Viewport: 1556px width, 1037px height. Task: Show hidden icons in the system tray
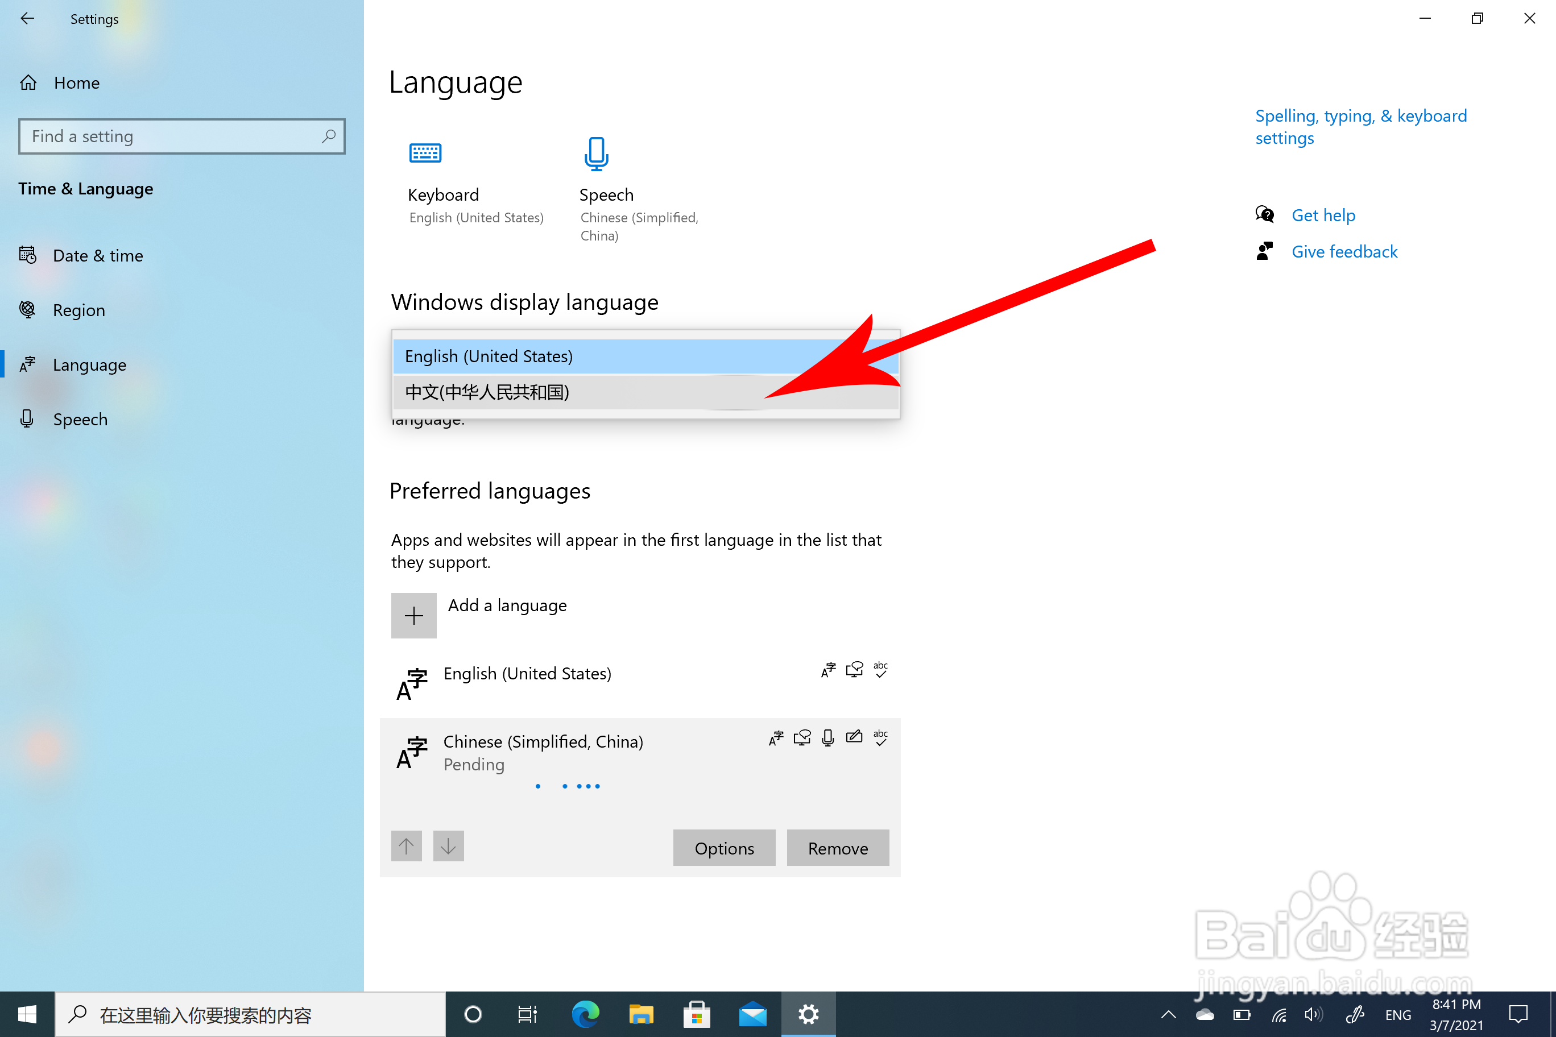tap(1168, 1014)
